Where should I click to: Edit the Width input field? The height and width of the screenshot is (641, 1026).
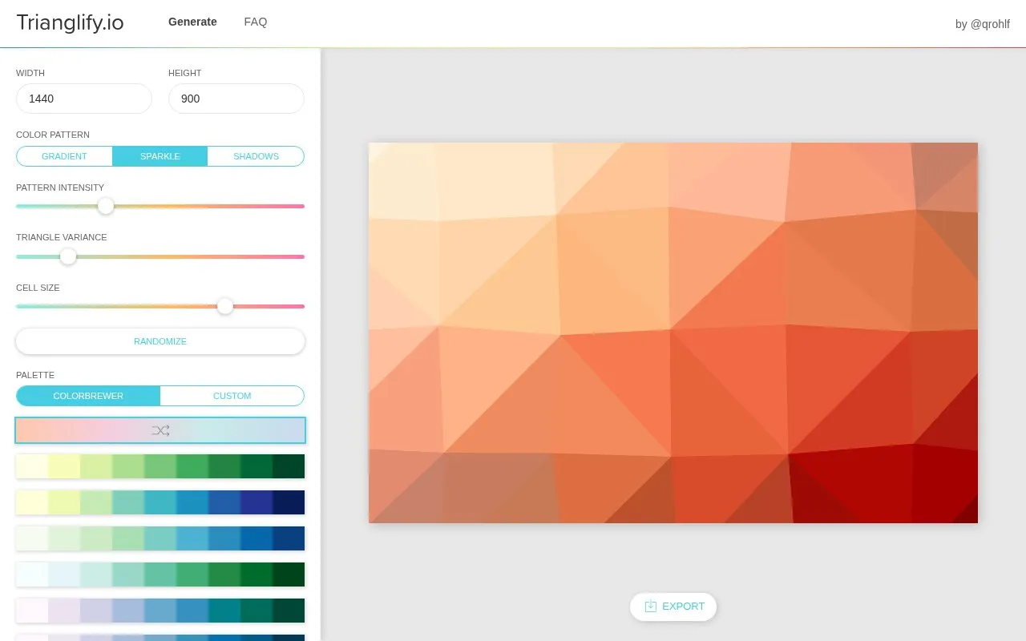[x=84, y=99]
